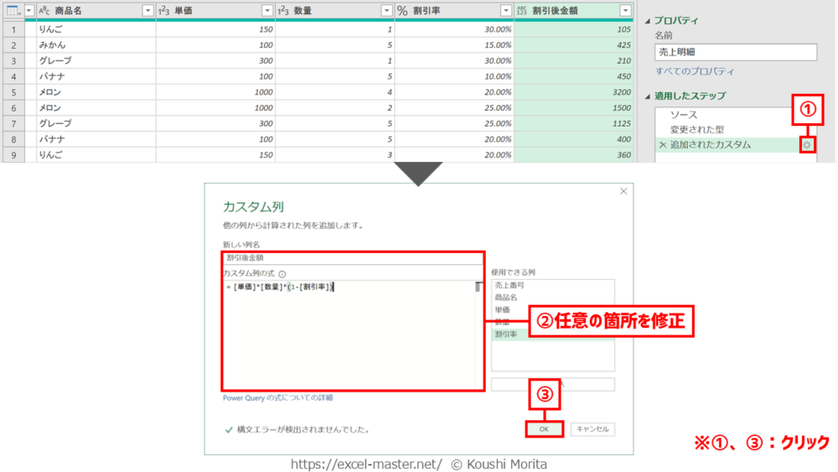Click the data type icon of 割引後金額 column
This screenshot has height=472, width=838.
point(522,10)
